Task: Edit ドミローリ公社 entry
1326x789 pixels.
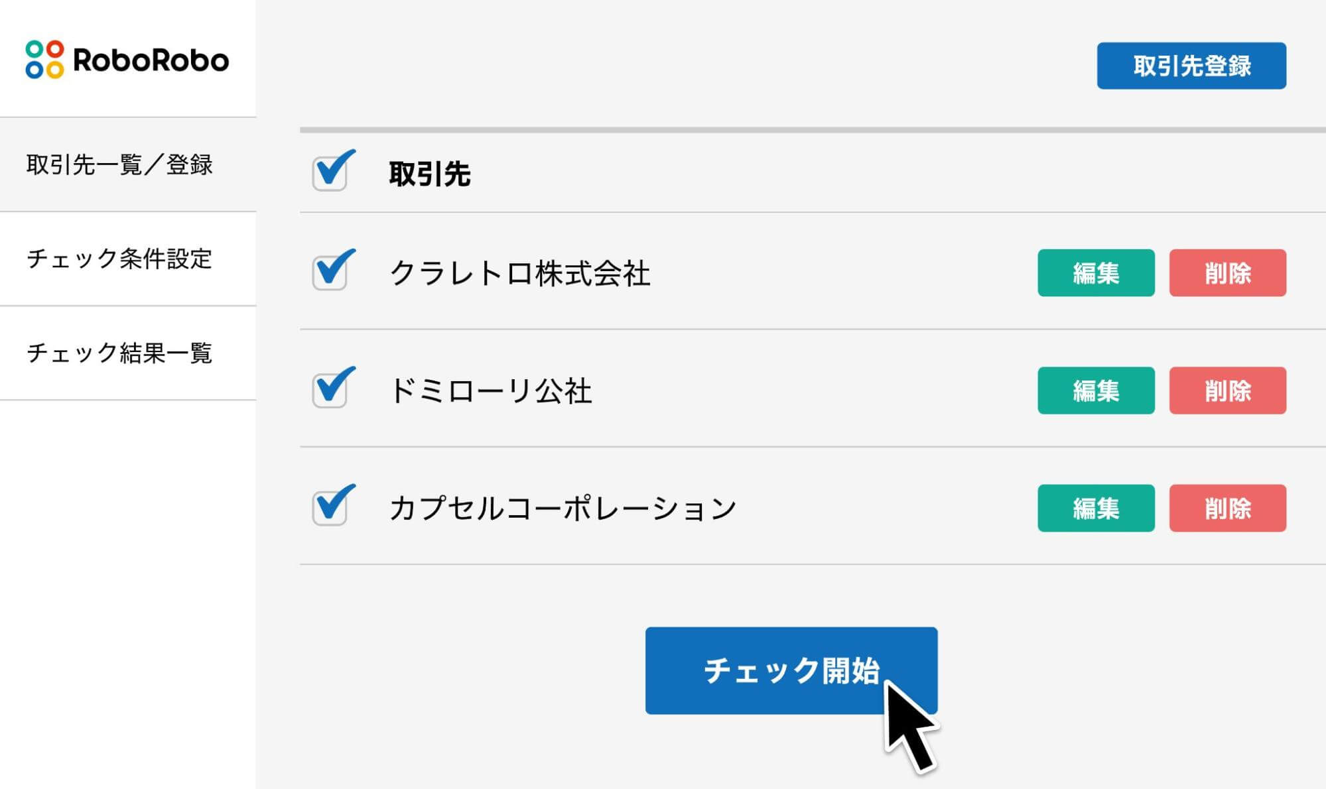Action: pos(1095,391)
